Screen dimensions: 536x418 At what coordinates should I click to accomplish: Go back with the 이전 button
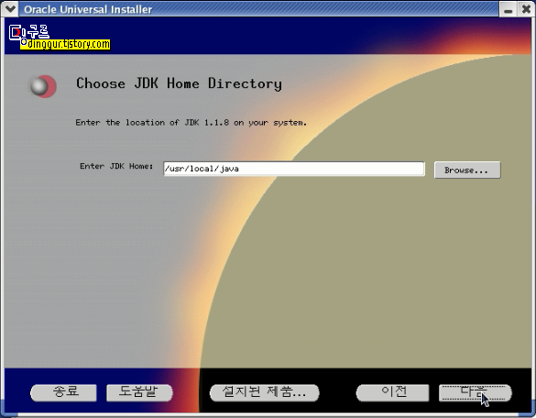pyautogui.click(x=392, y=392)
